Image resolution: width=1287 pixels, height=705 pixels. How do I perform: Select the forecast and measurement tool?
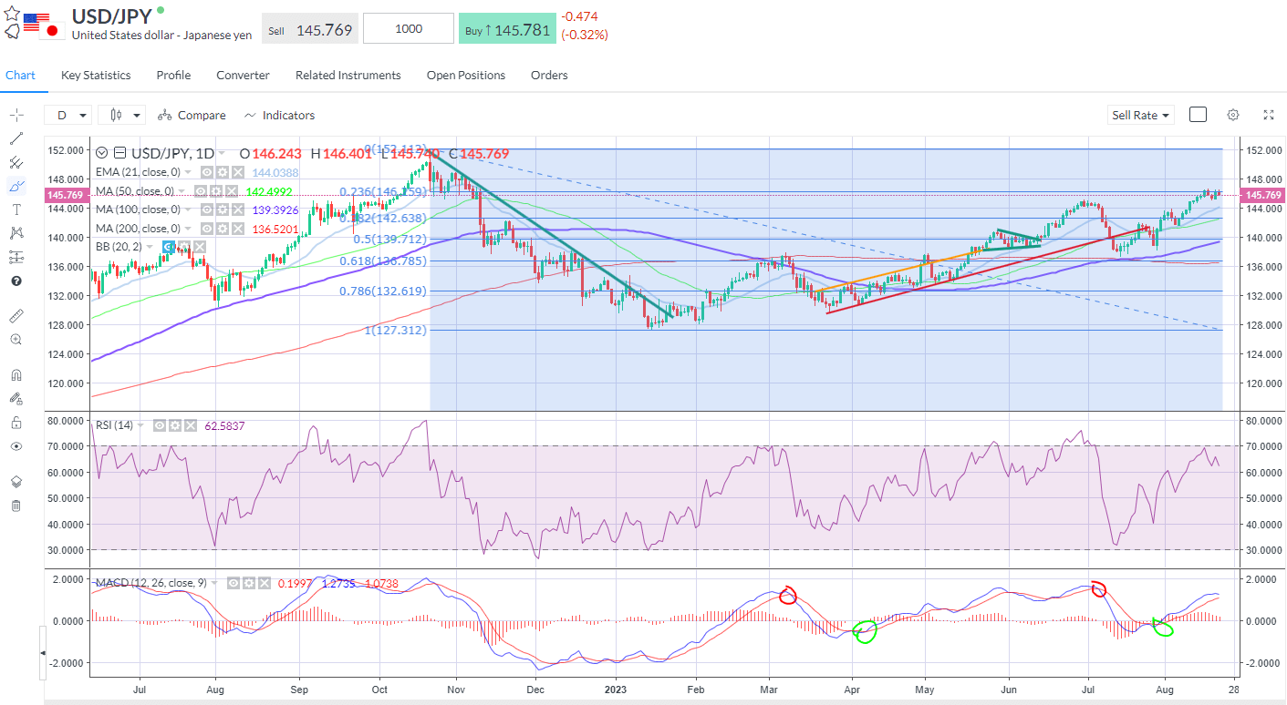16,257
